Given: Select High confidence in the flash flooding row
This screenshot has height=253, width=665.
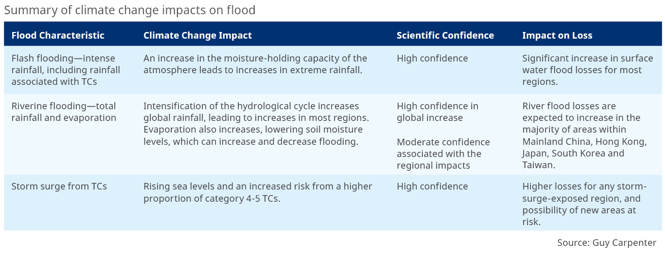Looking at the screenshot, I should coord(432,58).
